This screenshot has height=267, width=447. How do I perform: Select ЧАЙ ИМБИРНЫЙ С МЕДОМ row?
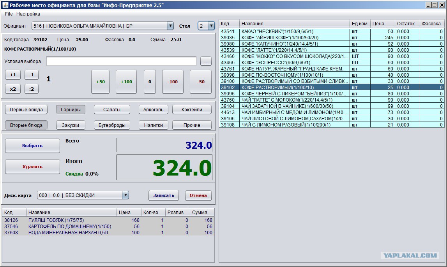332,112
